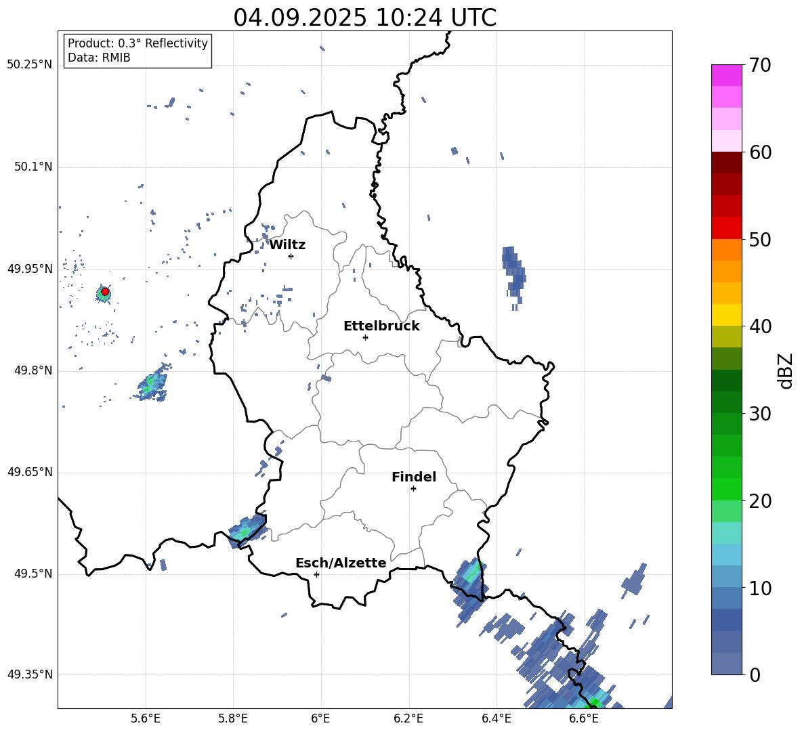Click the 30 tick label on colorbar
The image size is (802, 732).
760,414
